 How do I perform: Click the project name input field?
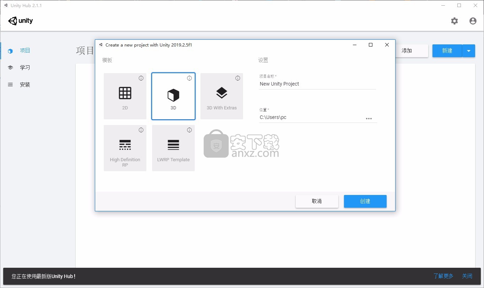tap(317, 84)
